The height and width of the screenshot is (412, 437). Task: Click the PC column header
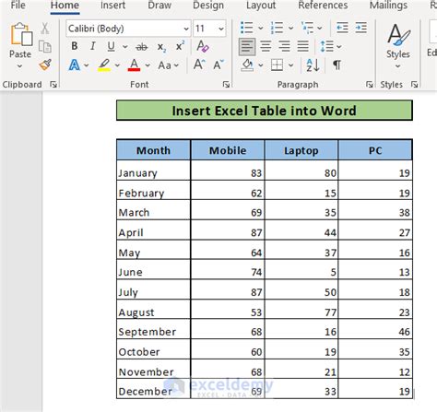click(375, 150)
